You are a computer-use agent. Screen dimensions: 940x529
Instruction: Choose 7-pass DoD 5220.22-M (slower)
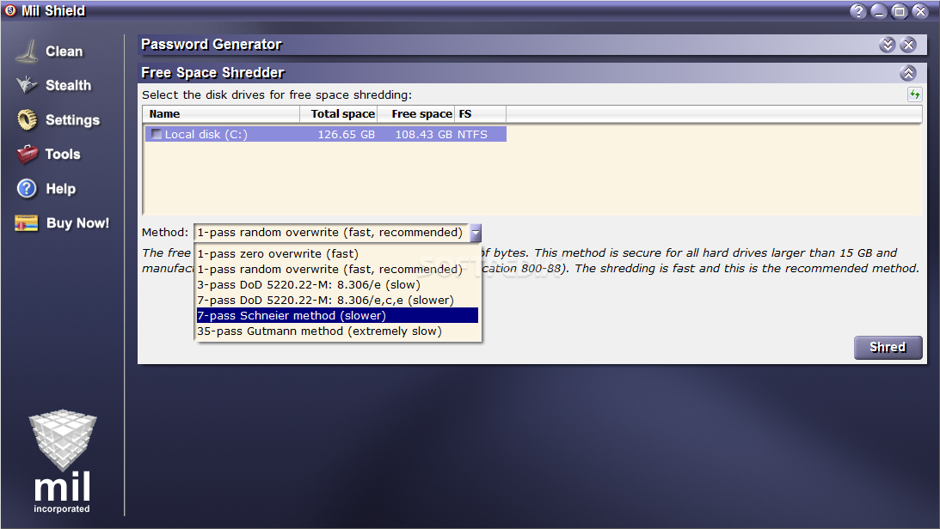tap(337, 301)
